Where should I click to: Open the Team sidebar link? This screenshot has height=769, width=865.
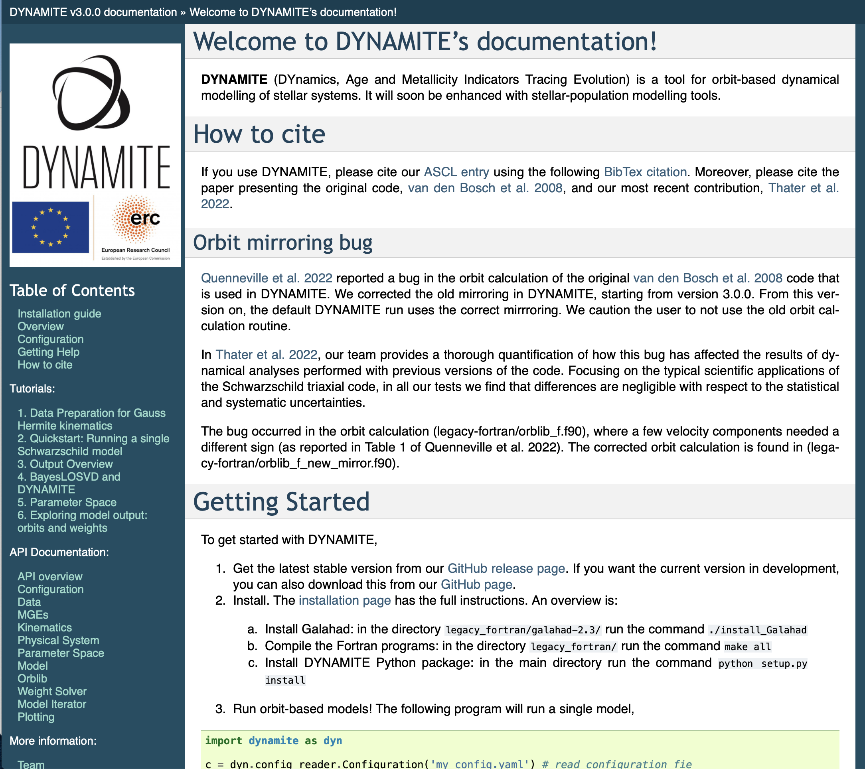click(31, 764)
